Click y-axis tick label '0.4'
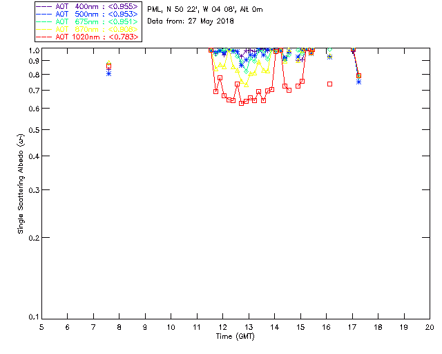Screen dimensions: 442x354 34,156
